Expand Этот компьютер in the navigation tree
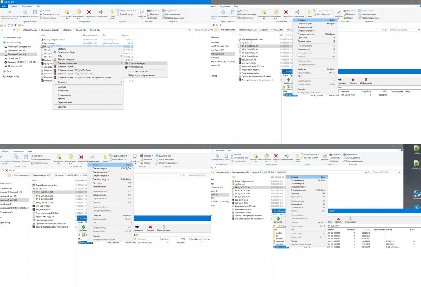The height and width of the screenshot is (287, 421). [3, 43]
